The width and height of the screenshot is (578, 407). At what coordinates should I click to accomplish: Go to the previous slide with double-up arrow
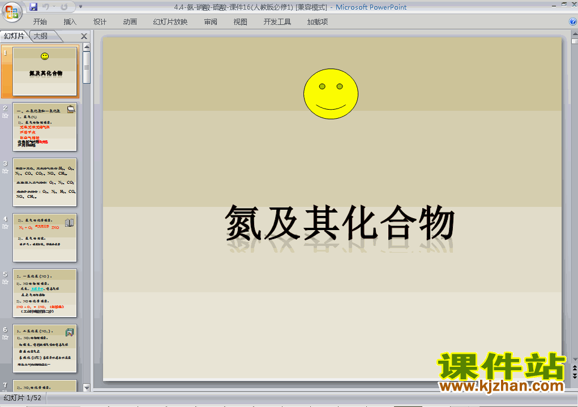pos(575,368)
